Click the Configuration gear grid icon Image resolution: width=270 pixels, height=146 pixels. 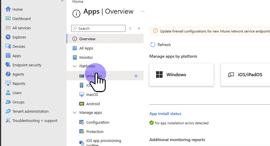coord(81,122)
